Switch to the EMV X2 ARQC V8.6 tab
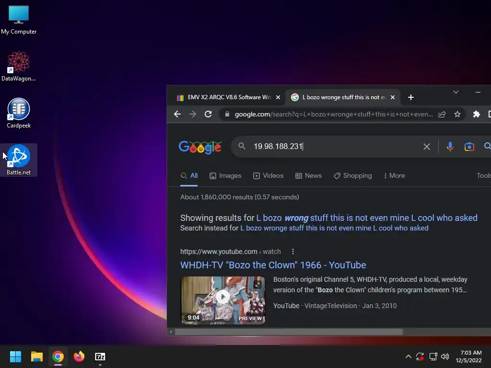 pos(229,97)
